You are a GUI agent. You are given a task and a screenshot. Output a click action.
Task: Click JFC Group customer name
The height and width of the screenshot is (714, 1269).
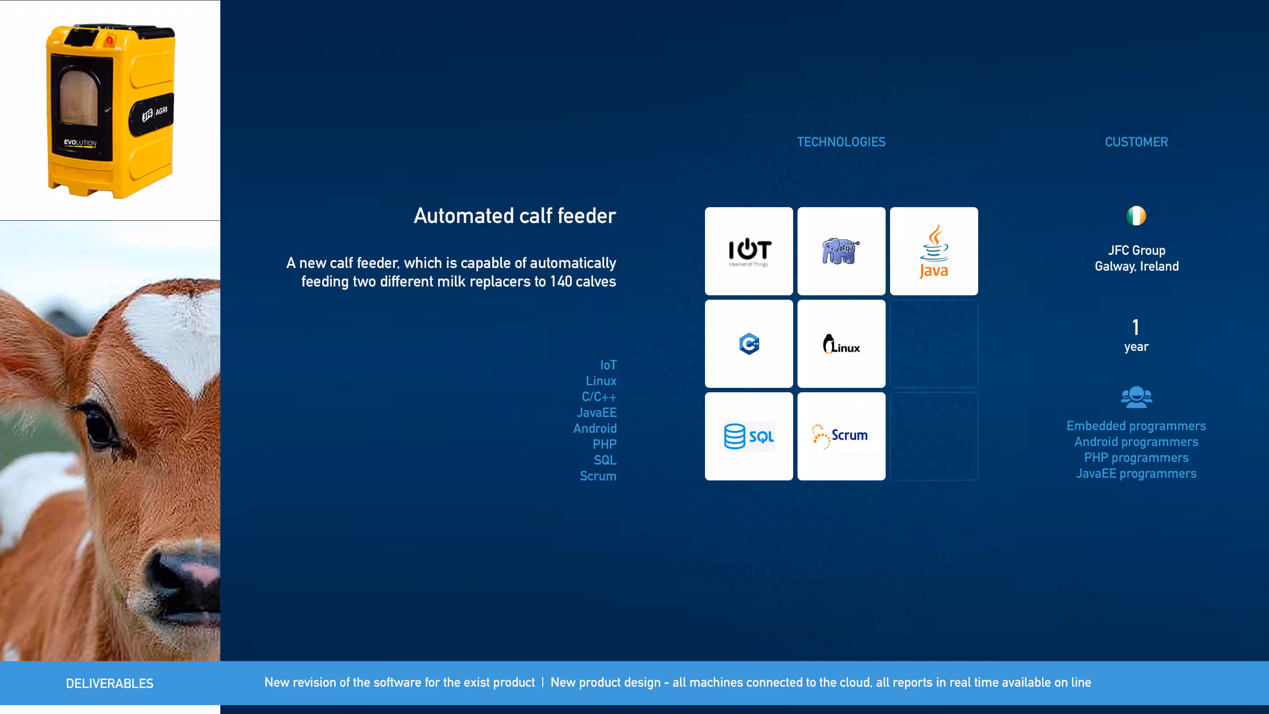pos(1136,250)
